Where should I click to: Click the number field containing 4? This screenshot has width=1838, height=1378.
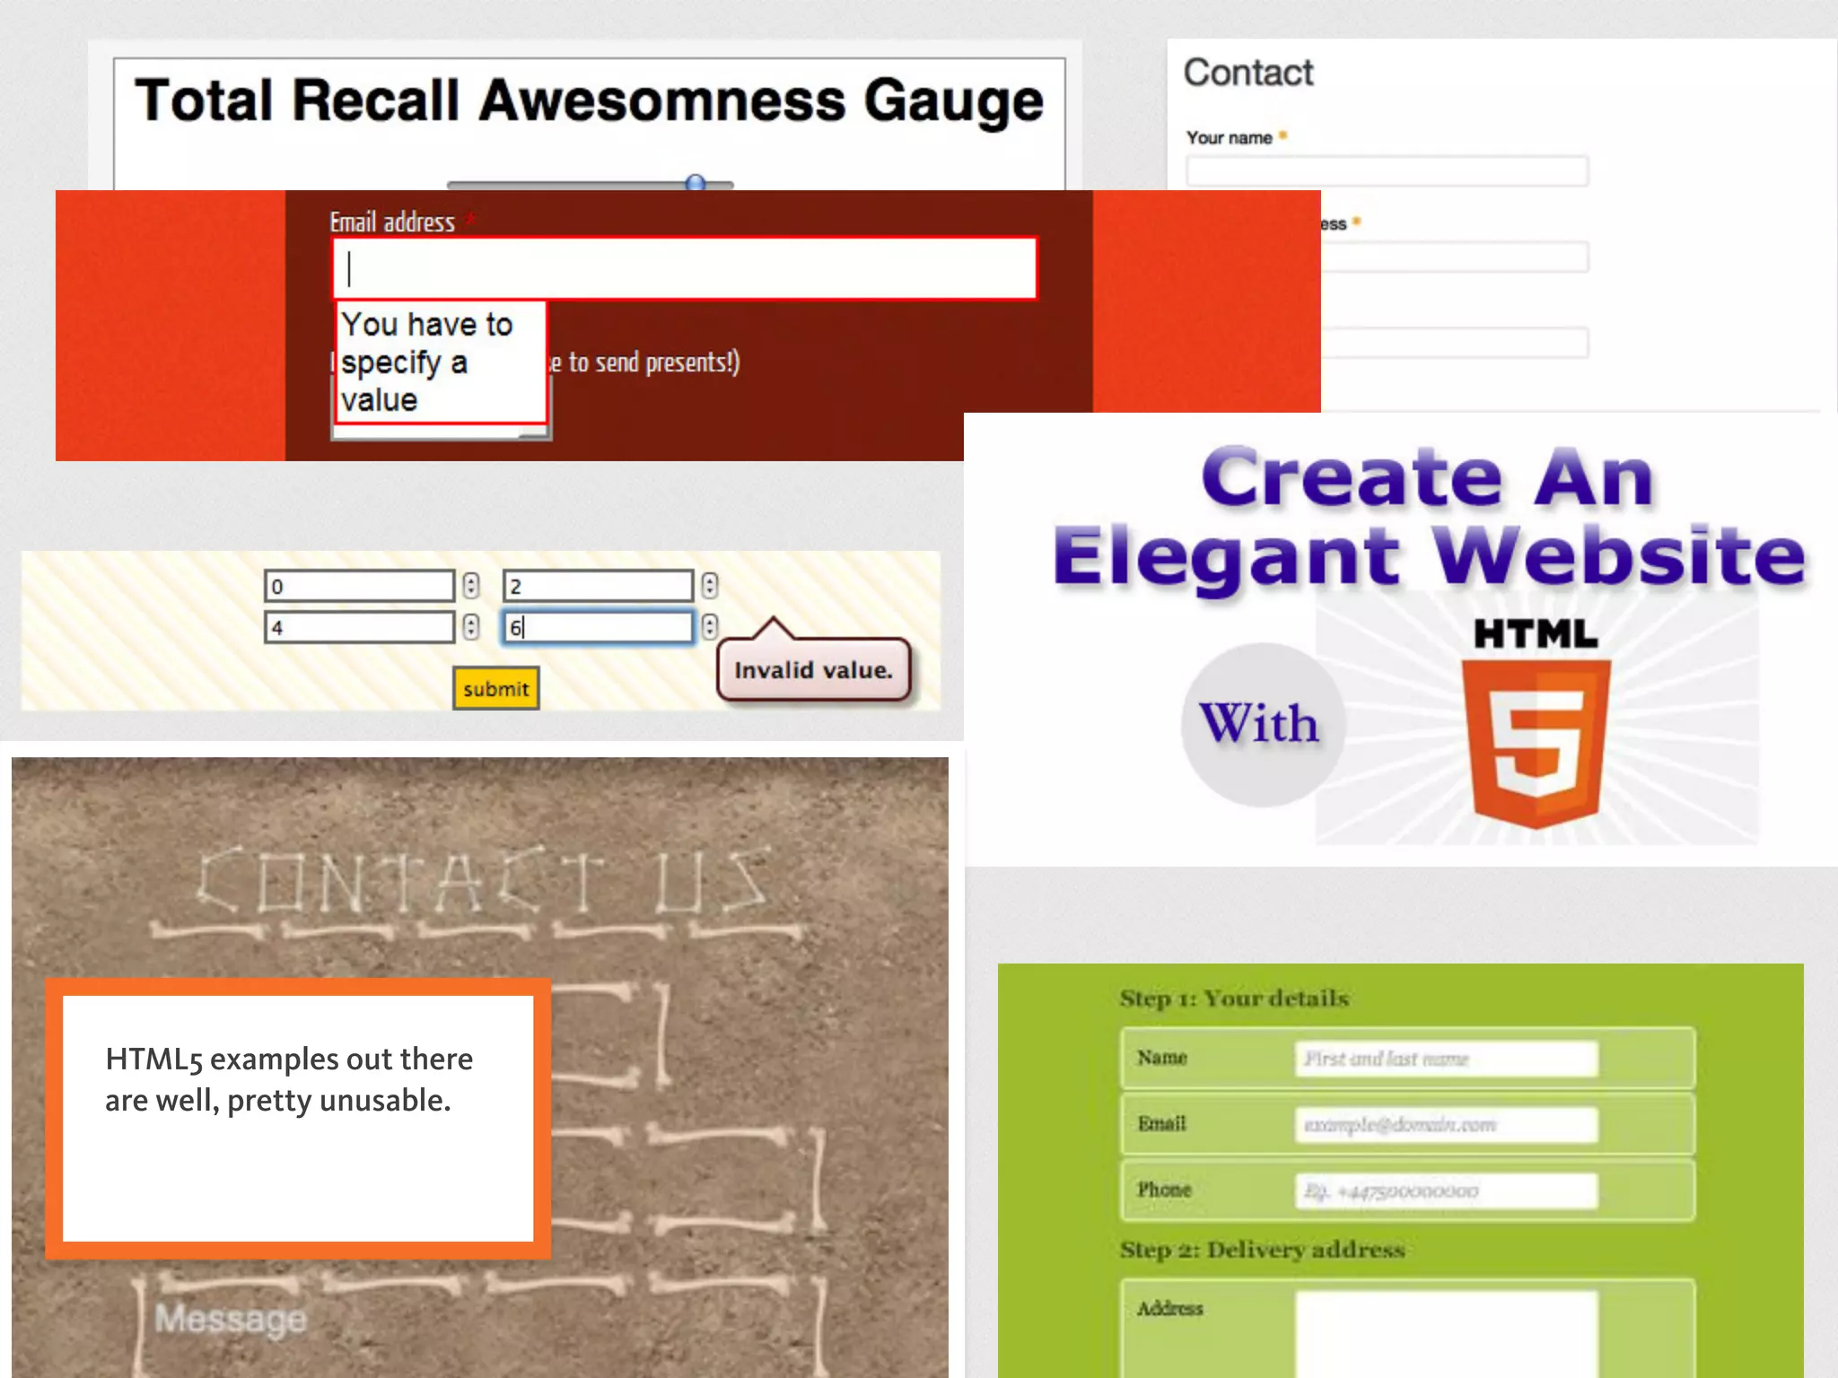359,627
